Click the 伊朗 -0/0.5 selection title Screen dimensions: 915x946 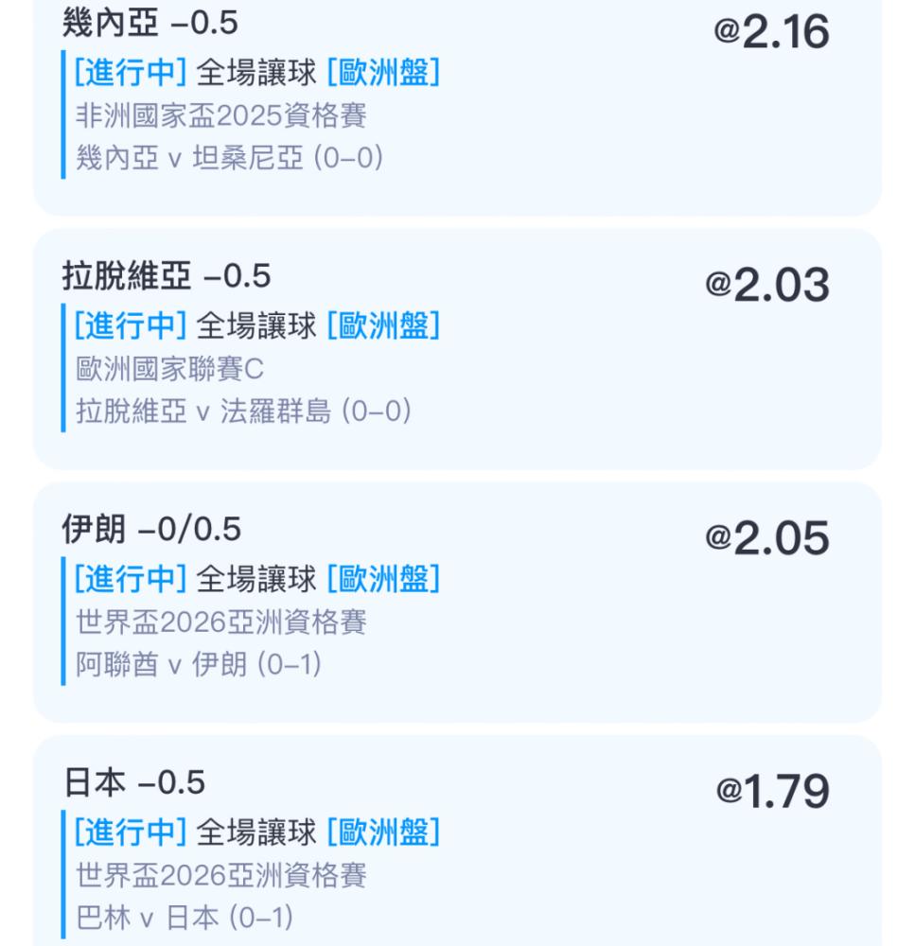[x=151, y=530]
